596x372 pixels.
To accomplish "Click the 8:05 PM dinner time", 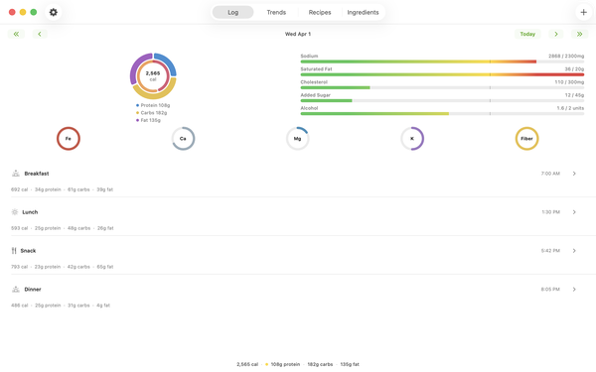I will [550, 290].
